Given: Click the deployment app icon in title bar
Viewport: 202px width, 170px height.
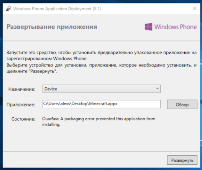Looking at the screenshot, I should tap(8, 9).
